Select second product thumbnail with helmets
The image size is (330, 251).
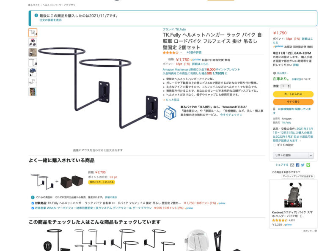[33, 42]
